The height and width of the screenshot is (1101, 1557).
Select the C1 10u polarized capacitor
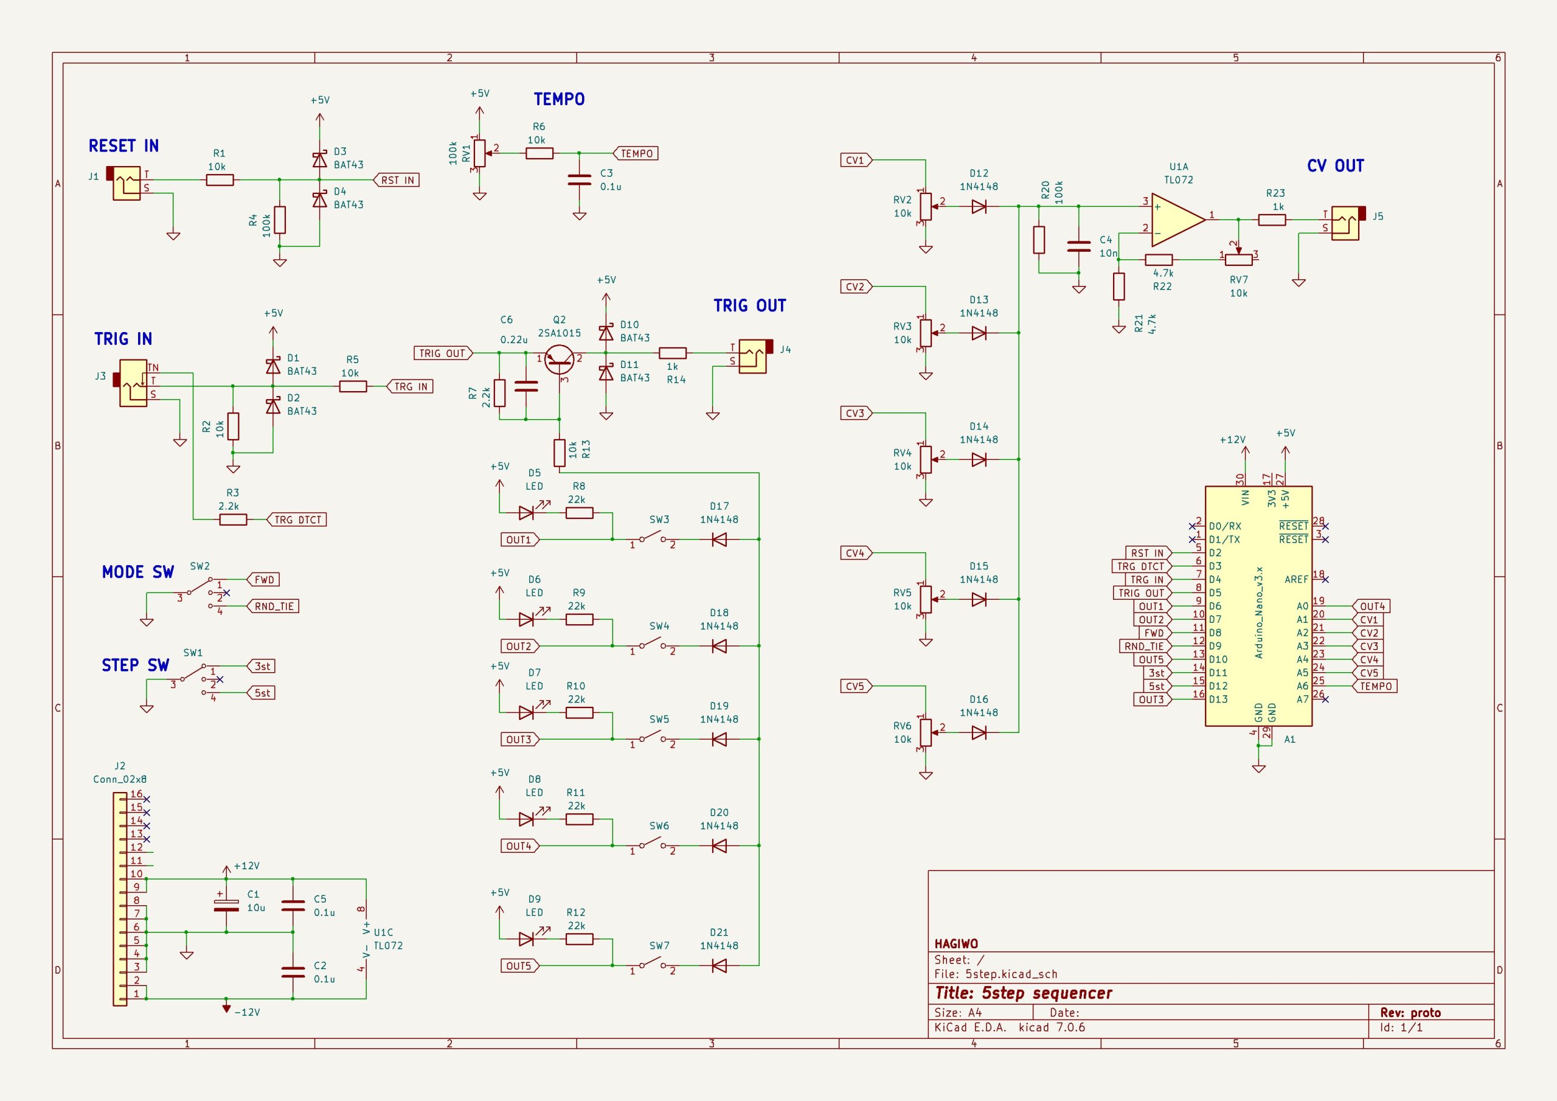point(226,905)
